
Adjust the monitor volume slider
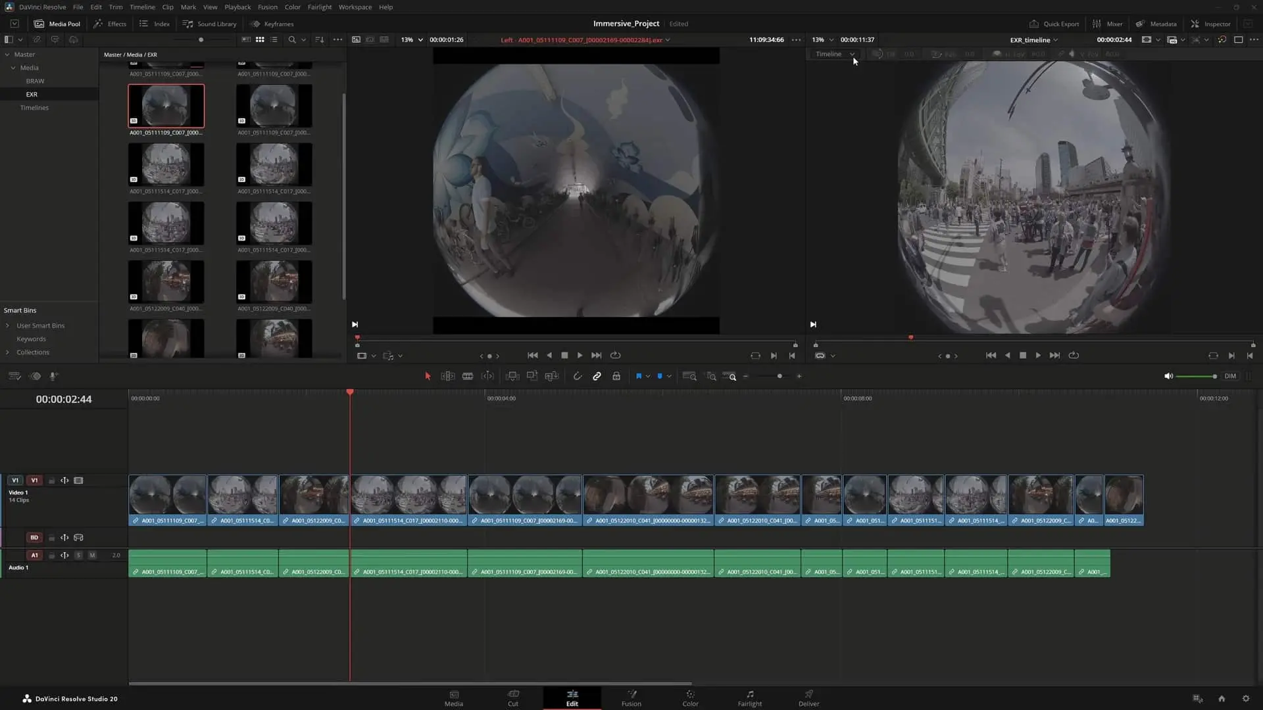pyautogui.click(x=1195, y=376)
